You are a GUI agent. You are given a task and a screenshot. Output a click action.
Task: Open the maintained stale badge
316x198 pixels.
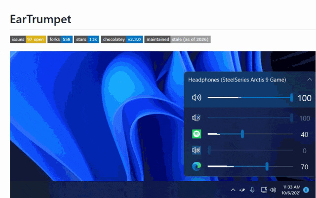click(x=178, y=40)
